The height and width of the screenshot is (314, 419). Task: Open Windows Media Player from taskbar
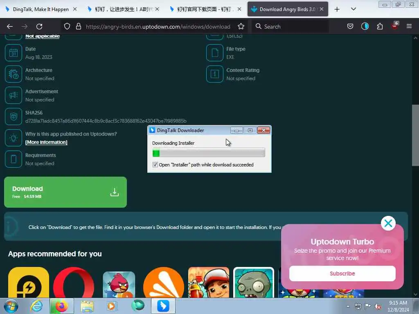pos(112,306)
